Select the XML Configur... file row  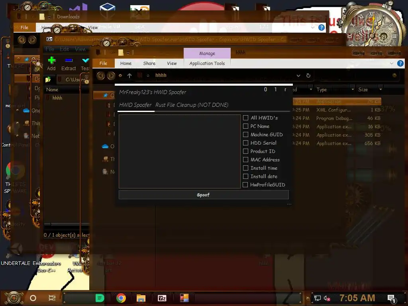337,110
